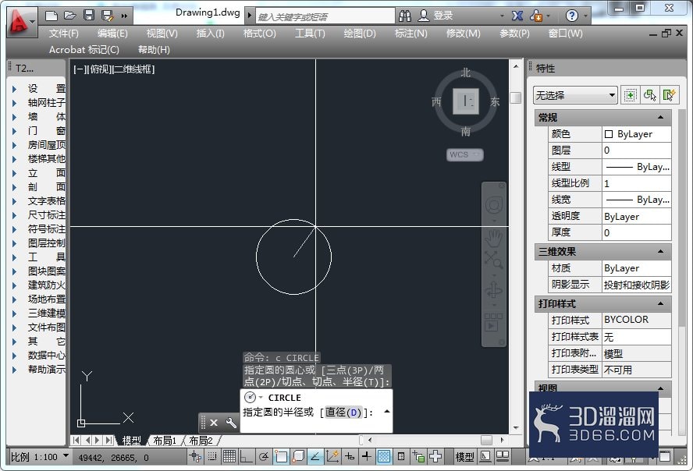Click the Save As disk-with-pencil icon
This screenshot has width=693, height=471.
tap(108, 16)
